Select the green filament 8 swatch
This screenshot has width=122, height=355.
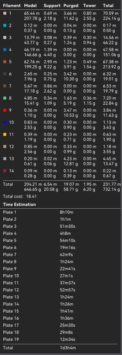(x=5, y=98)
